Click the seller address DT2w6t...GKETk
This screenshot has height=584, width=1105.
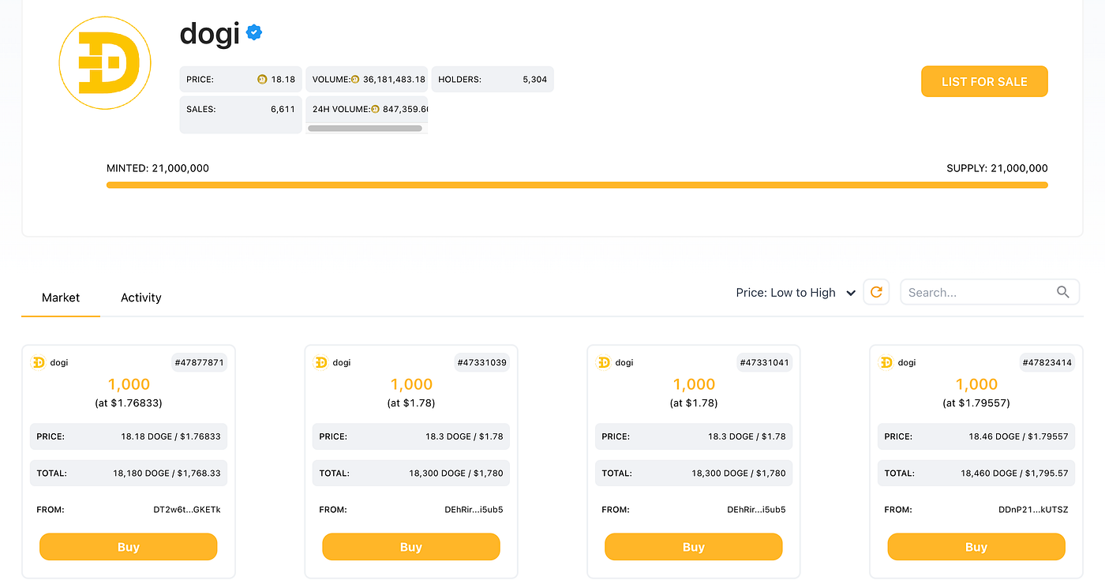(187, 510)
